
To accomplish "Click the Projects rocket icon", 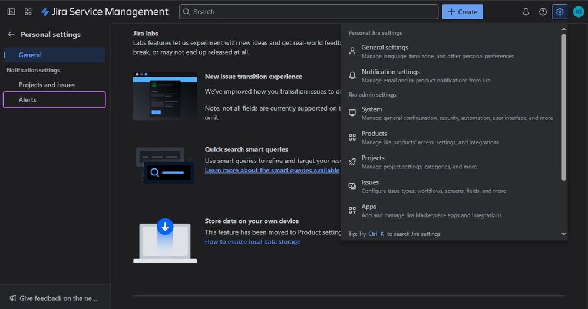I will [x=352, y=161].
